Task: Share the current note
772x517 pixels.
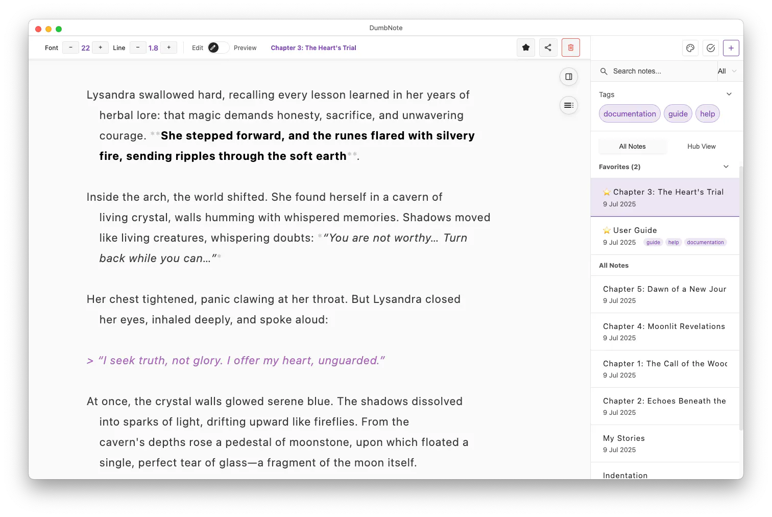Action: (x=548, y=48)
